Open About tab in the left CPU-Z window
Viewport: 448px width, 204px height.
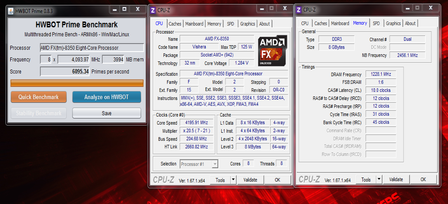coord(264,24)
